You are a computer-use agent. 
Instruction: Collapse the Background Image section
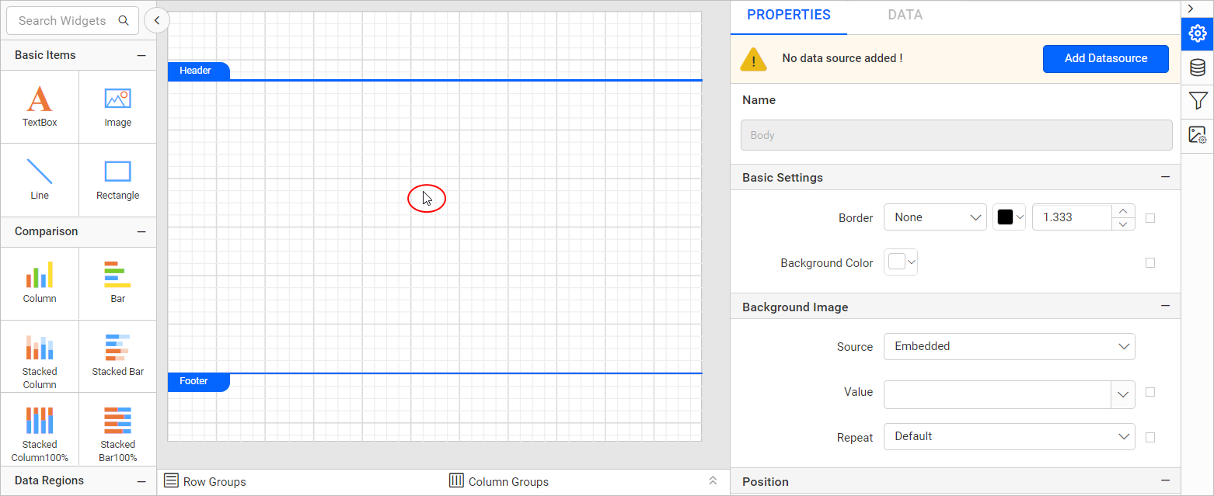[1165, 307]
